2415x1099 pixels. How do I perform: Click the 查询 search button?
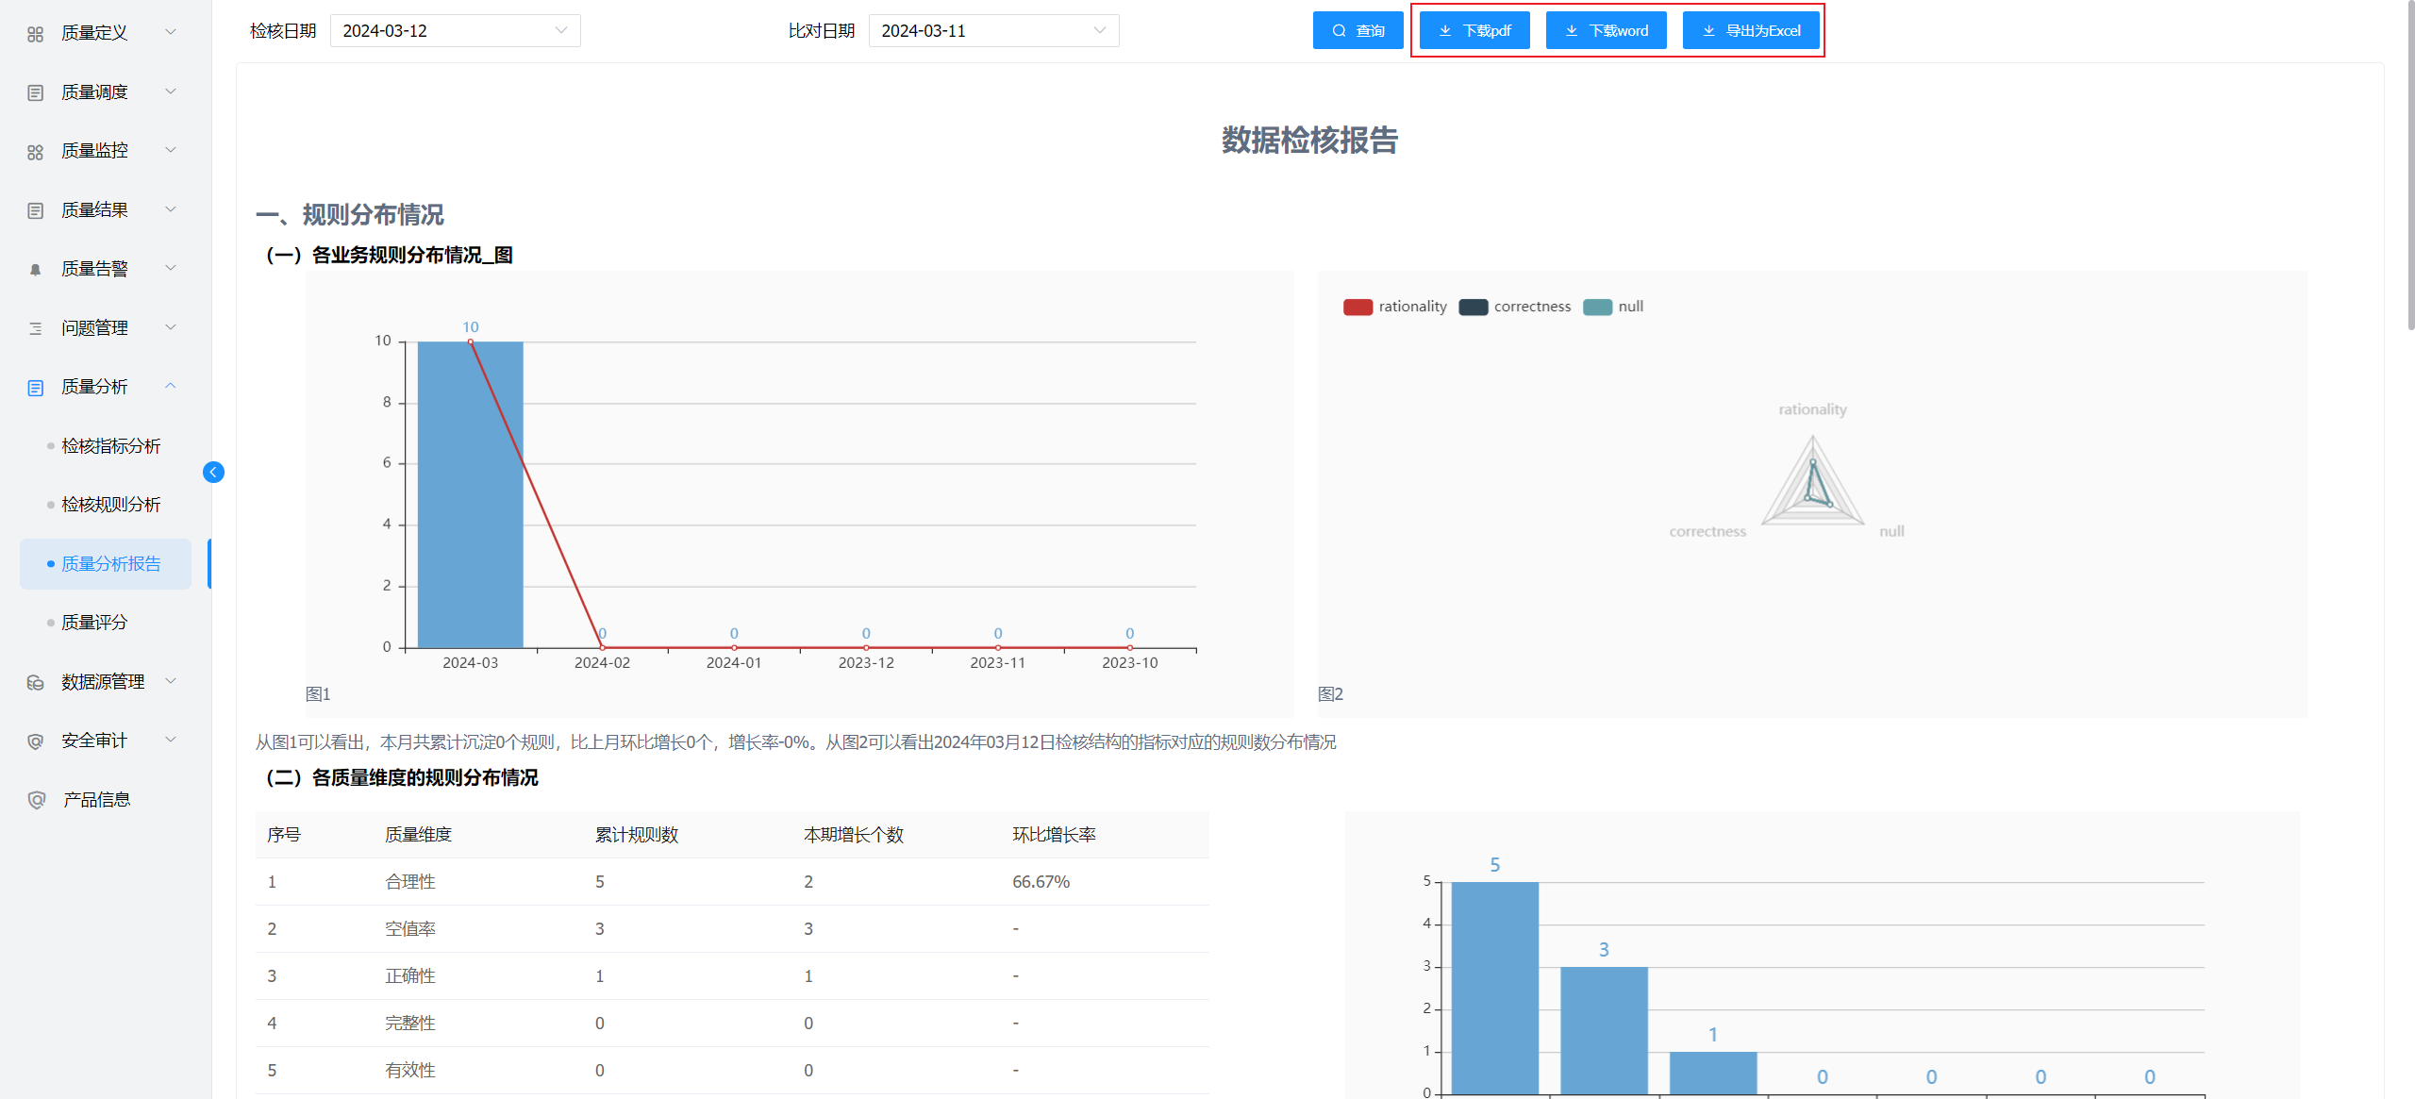[1357, 31]
